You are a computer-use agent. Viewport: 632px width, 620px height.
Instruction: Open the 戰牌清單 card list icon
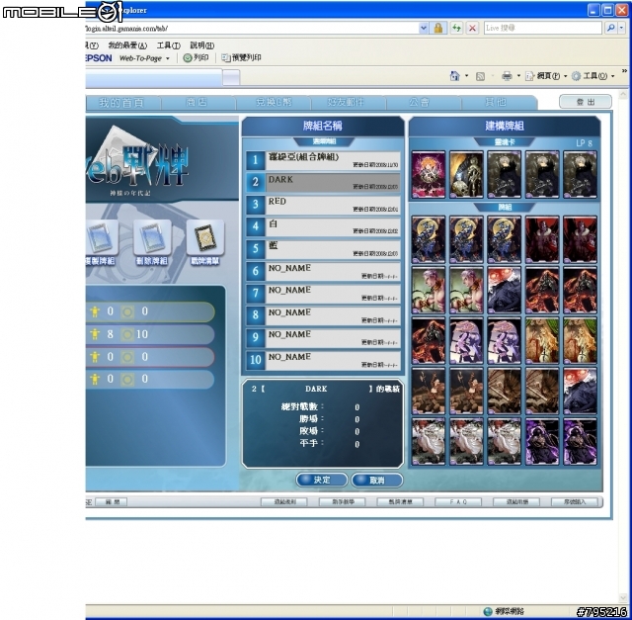tap(205, 238)
